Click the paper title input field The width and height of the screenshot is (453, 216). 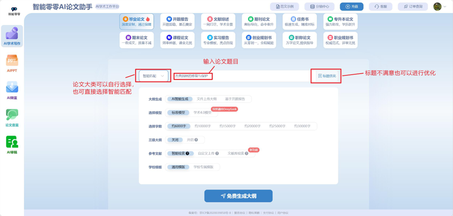243,76
